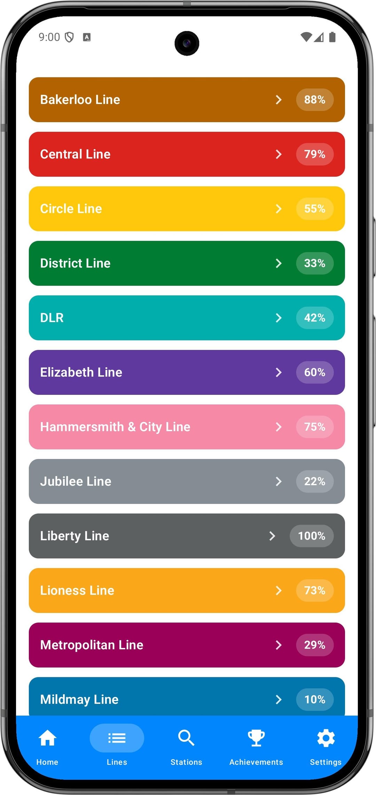Expand the Bakerloo Line chevron
The height and width of the screenshot is (795, 376).
(279, 100)
